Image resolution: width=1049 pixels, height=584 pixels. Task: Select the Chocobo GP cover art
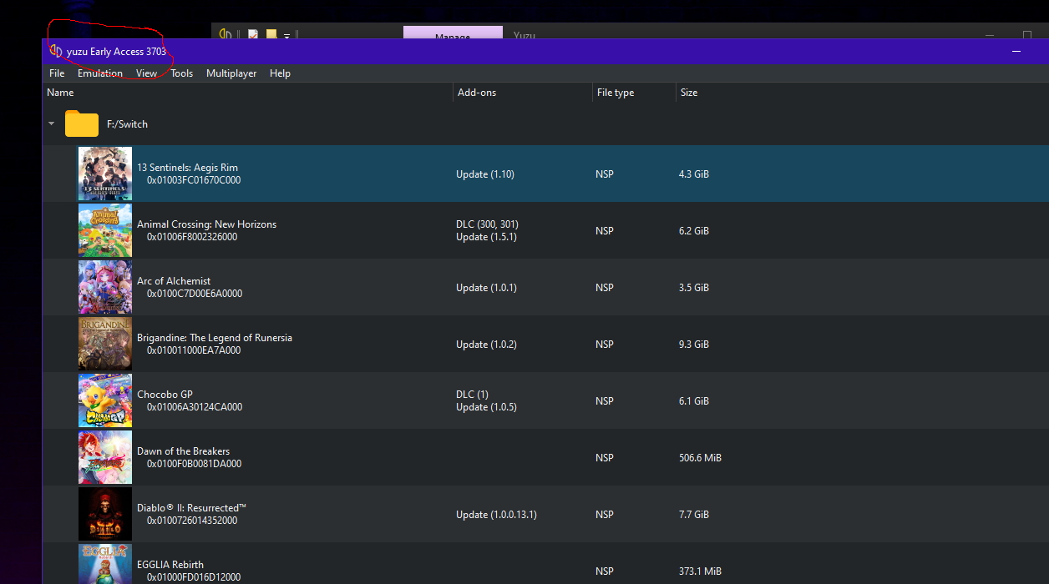pyautogui.click(x=105, y=400)
